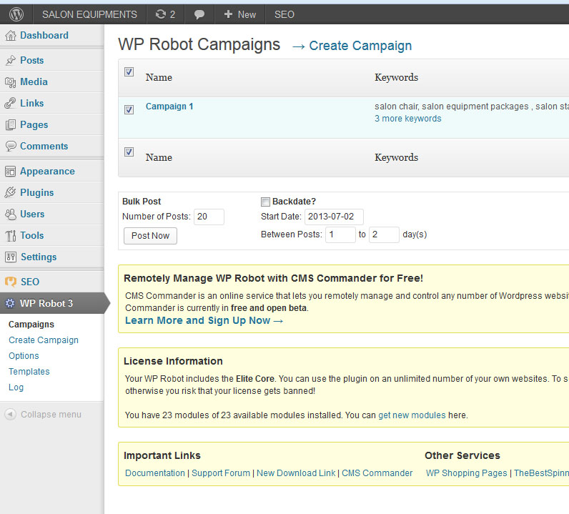Click the Dashboard icon in sidebar
Viewport: 569px width, 514px height.
tap(11, 35)
